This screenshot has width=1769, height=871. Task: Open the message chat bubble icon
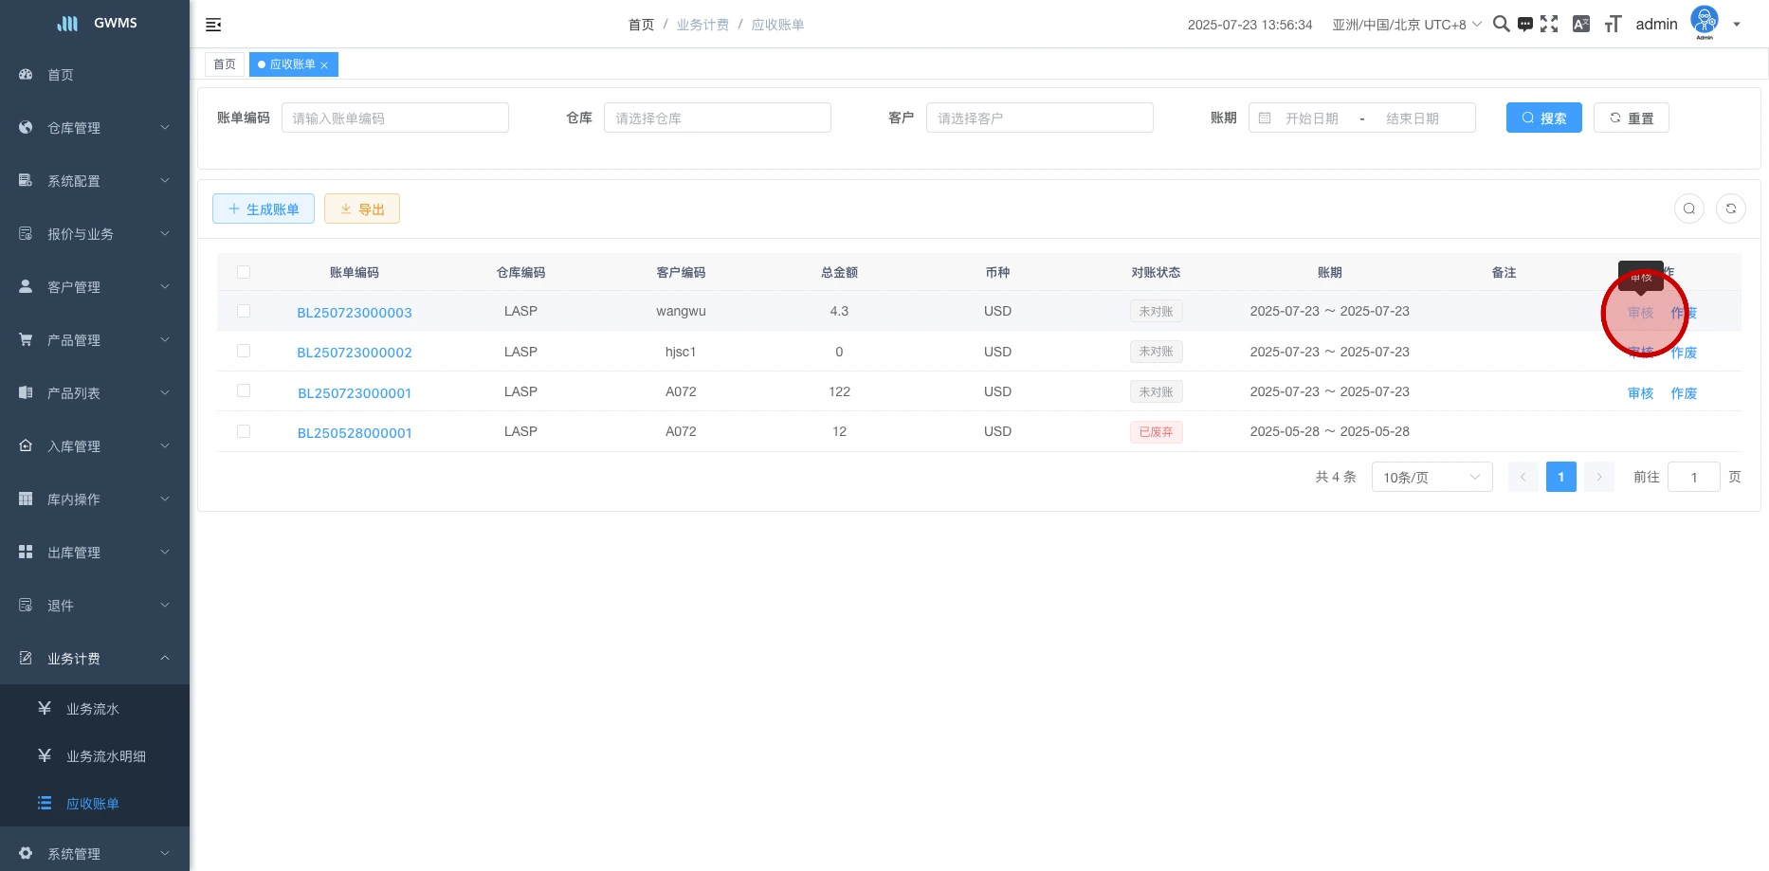pyautogui.click(x=1524, y=25)
